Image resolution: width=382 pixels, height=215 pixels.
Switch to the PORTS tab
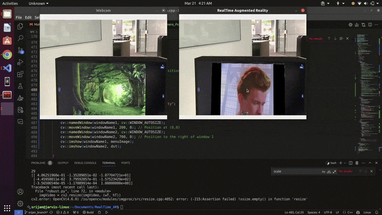126,163
